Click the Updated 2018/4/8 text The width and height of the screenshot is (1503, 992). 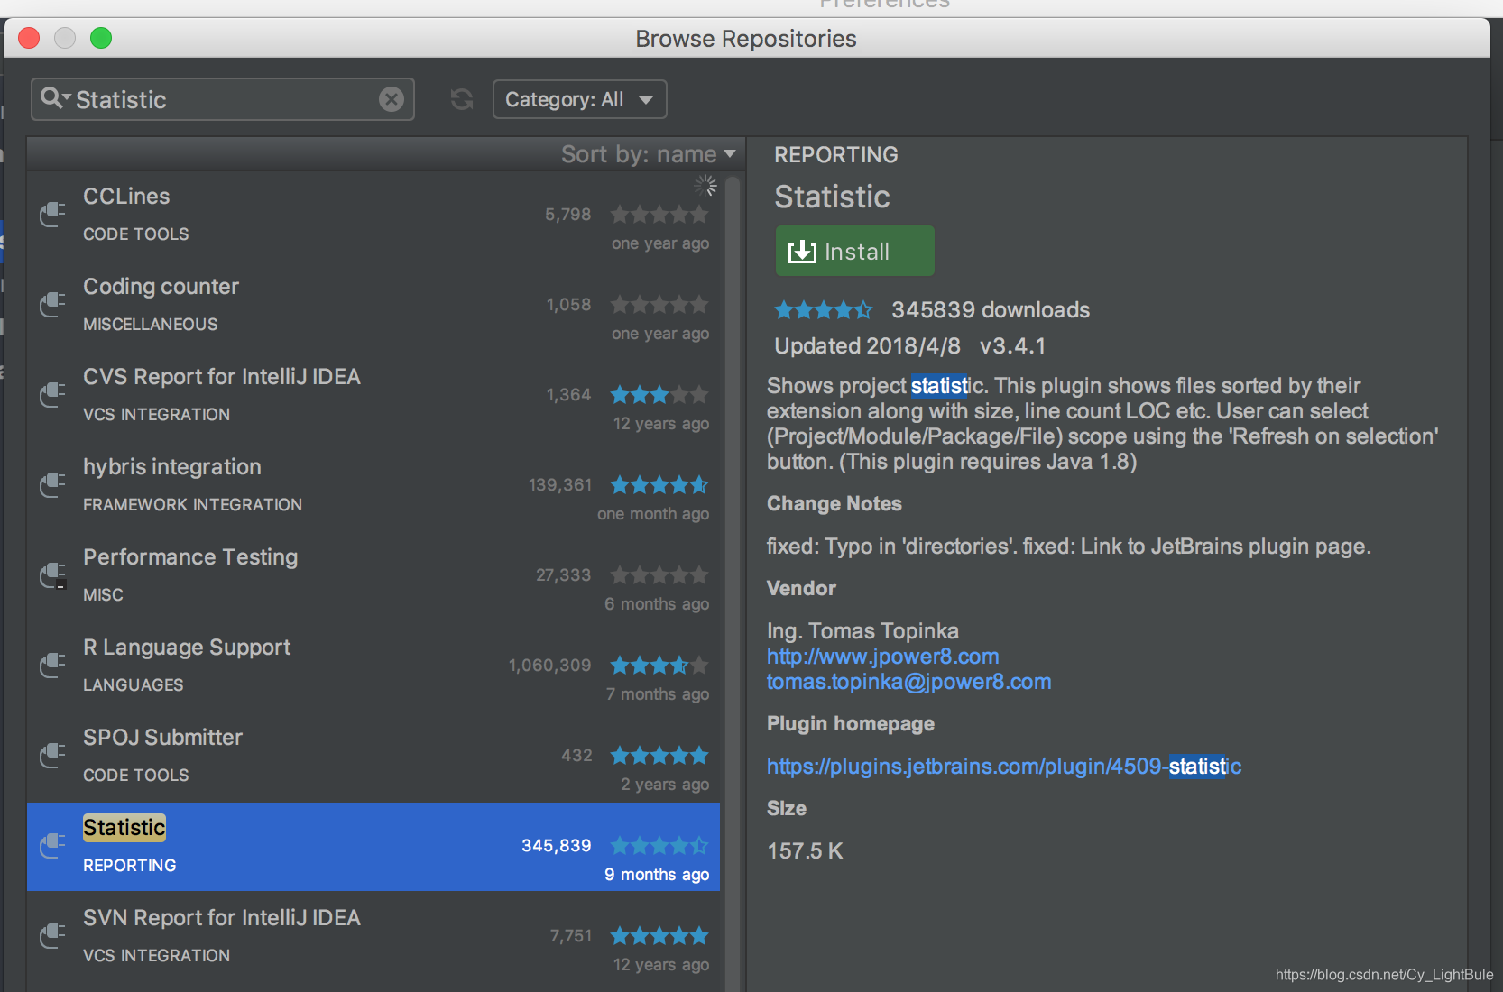[x=867, y=346]
